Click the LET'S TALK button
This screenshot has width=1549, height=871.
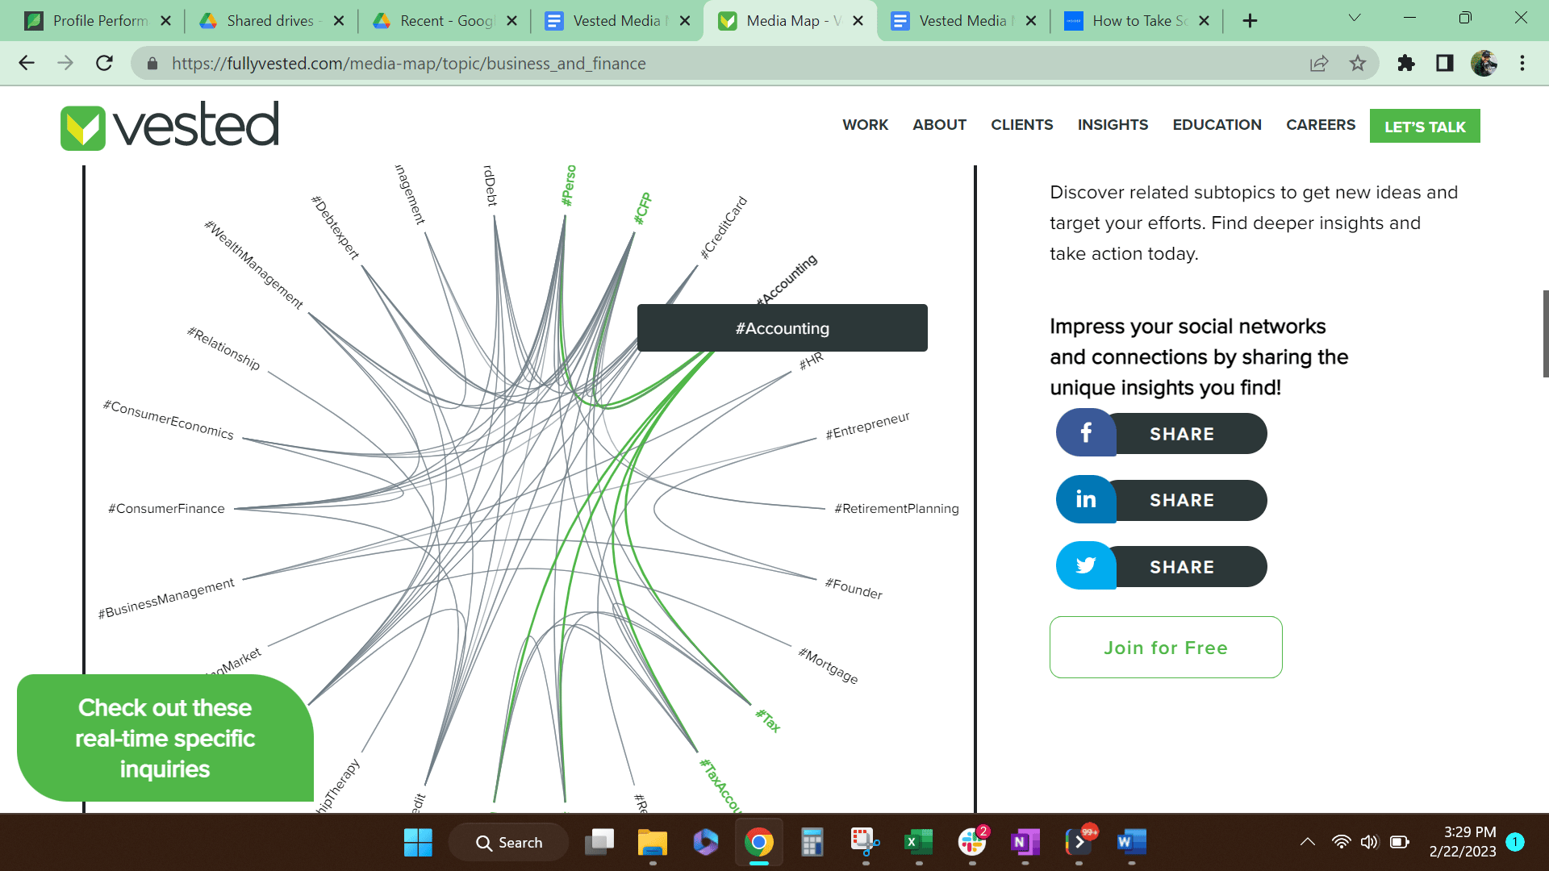coord(1425,126)
